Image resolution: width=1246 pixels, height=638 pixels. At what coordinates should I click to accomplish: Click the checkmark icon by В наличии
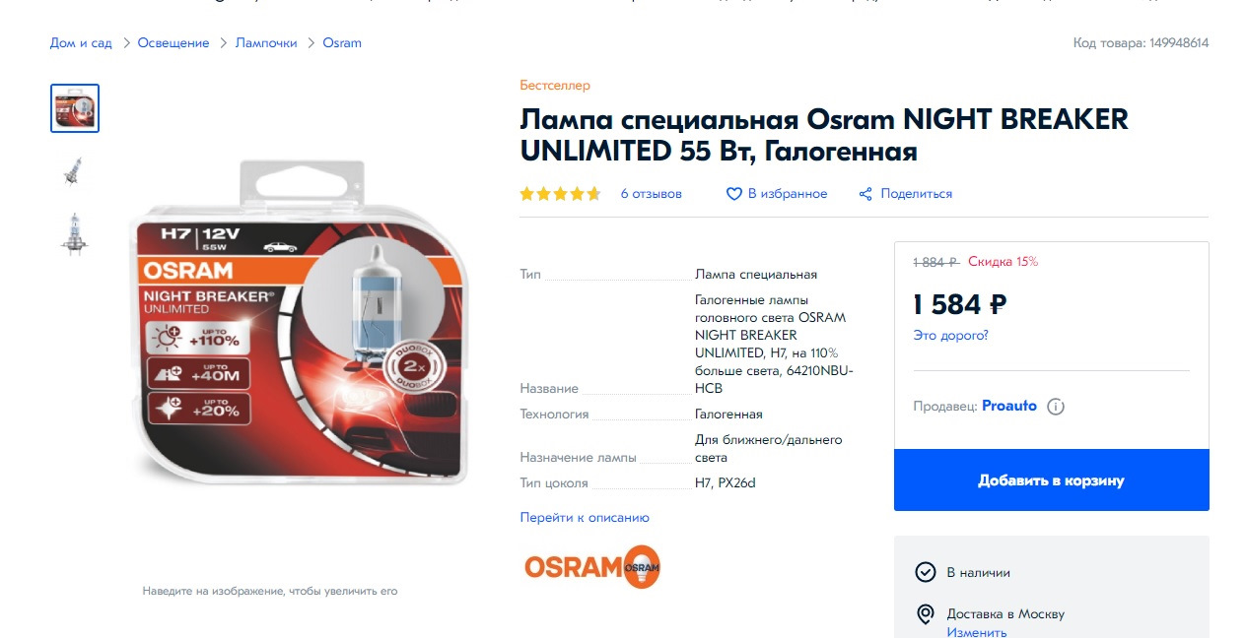coord(925,572)
